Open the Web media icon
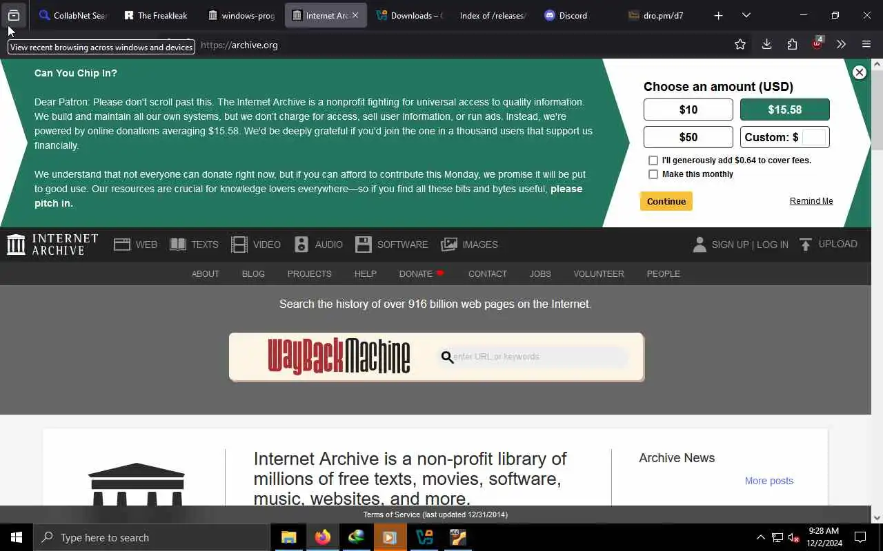Image resolution: width=883 pixels, height=551 pixels. (122, 245)
